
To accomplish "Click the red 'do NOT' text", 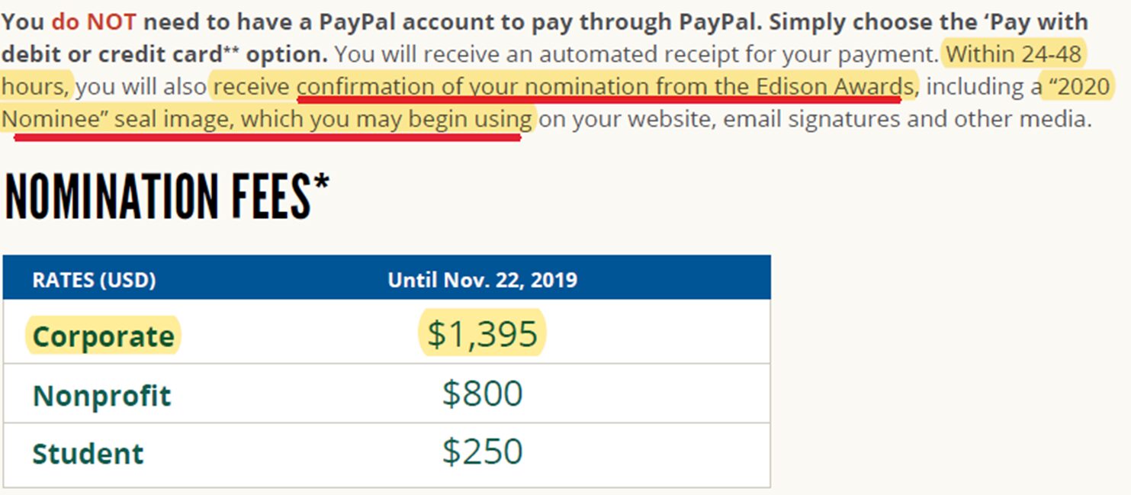I will tap(94, 21).
